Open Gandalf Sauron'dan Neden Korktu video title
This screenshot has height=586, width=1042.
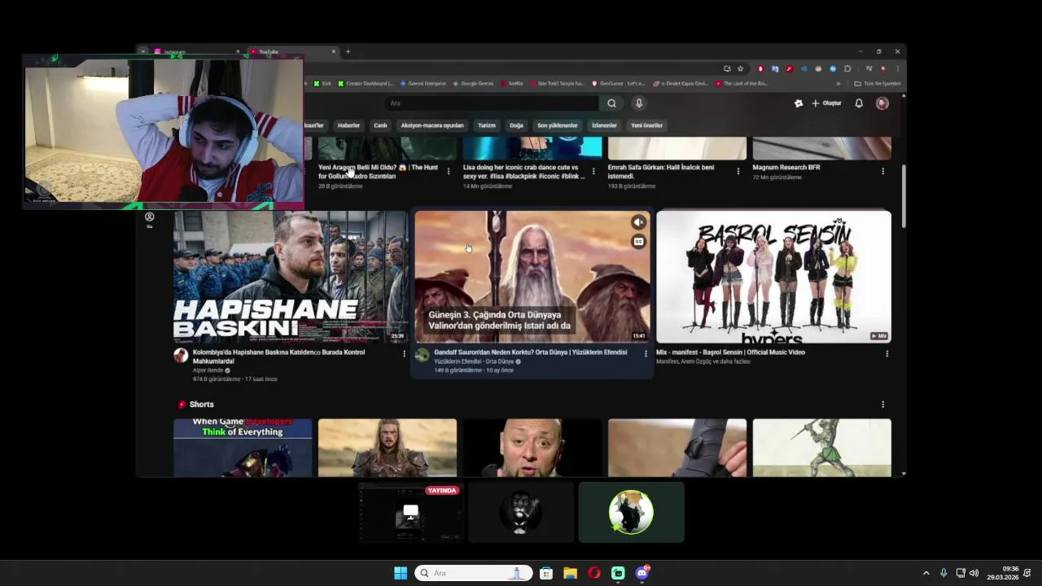click(531, 352)
